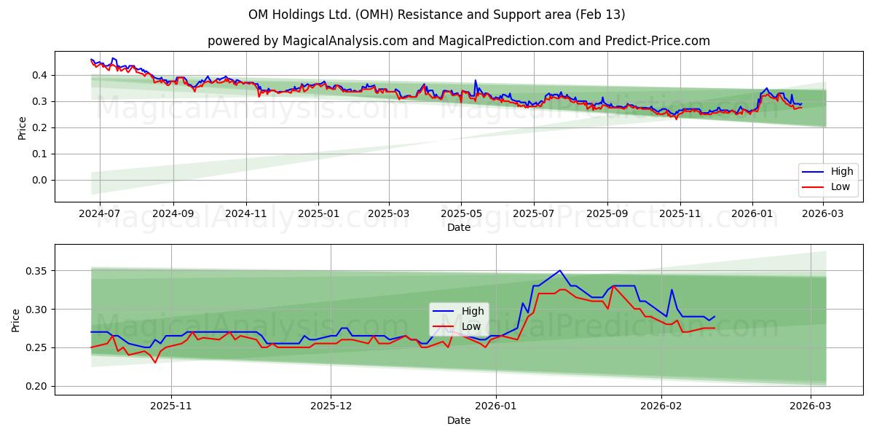This screenshot has width=874, height=437.
Task: Click the 'Price' y-axis label of upper chart
Action: tap(22, 127)
